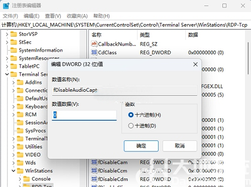This screenshot has height=187, width=251.
Task: Select the RCM tree item label
Action: 31,114
